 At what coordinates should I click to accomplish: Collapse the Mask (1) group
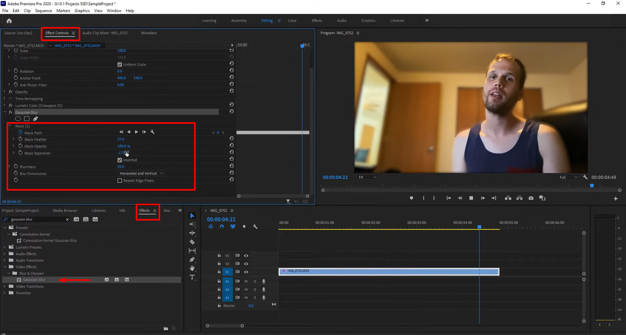pyautogui.click(x=9, y=126)
